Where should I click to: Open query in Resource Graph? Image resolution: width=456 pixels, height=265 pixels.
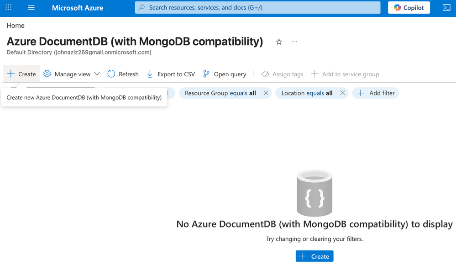tap(225, 74)
